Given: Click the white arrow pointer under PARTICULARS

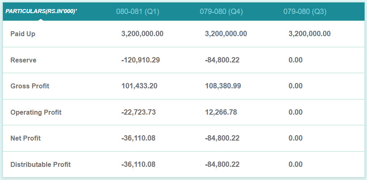Looking at the screenshot, I should tap(41, 20).
